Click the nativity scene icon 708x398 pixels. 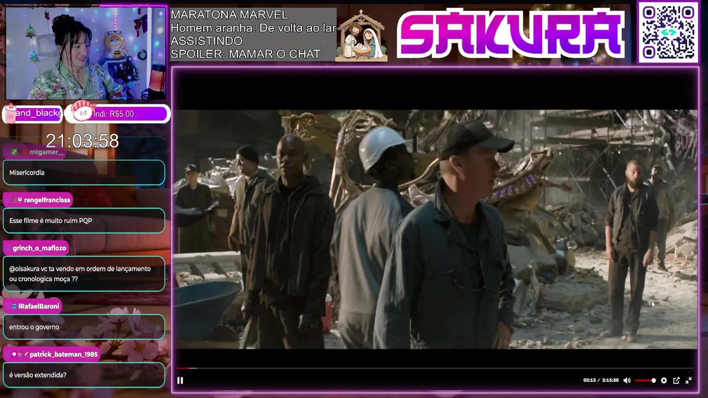(x=361, y=35)
